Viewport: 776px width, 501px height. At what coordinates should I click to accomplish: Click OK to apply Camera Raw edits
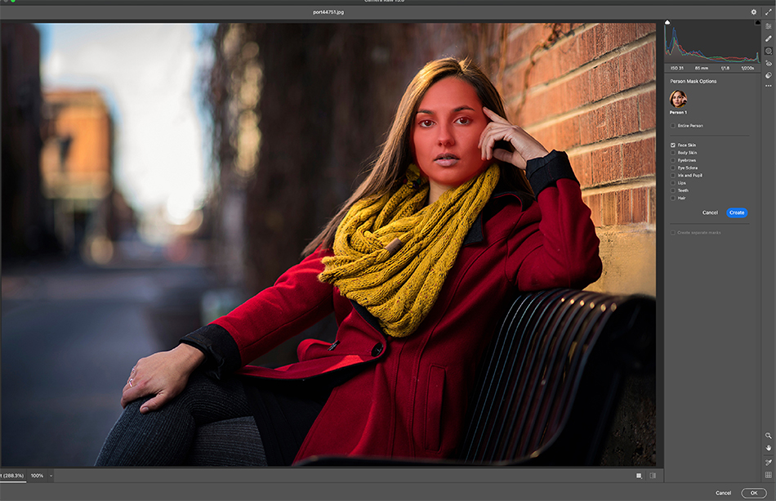tap(754, 493)
